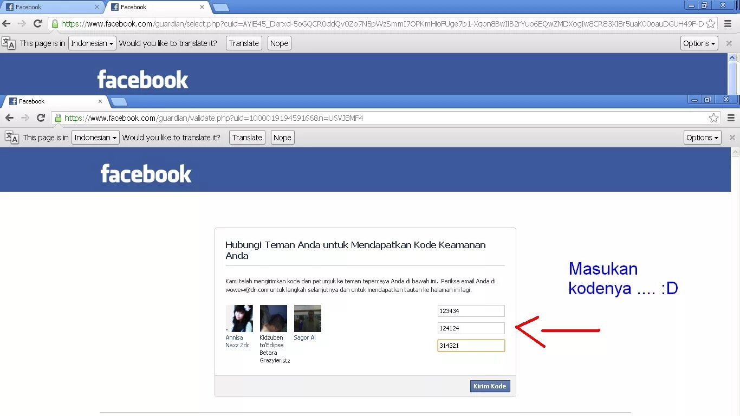Click the back window's vertical scrollbar thumb
Viewport: 740px width, 416px height.
pos(732,77)
